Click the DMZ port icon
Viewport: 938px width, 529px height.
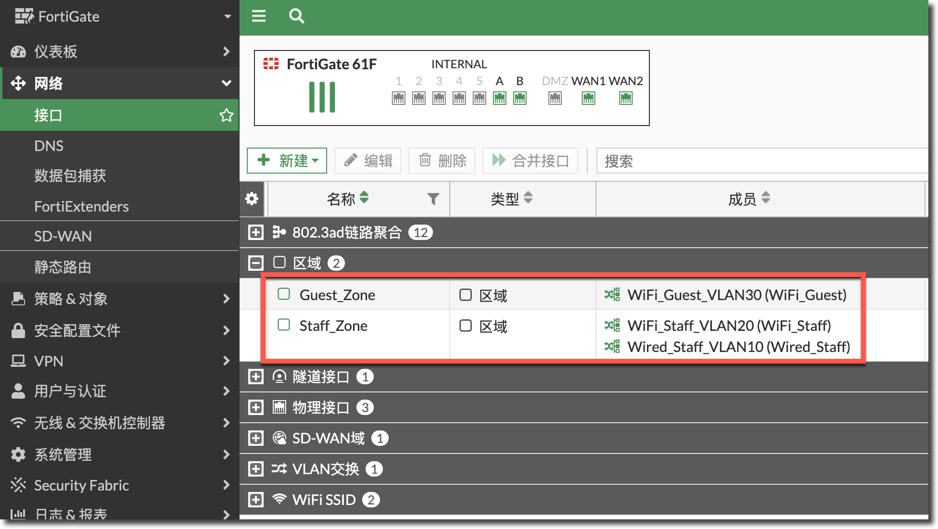click(x=555, y=99)
